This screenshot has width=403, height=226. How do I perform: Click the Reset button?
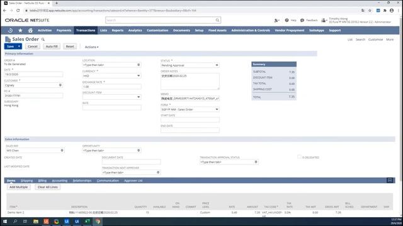click(x=70, y=46)
